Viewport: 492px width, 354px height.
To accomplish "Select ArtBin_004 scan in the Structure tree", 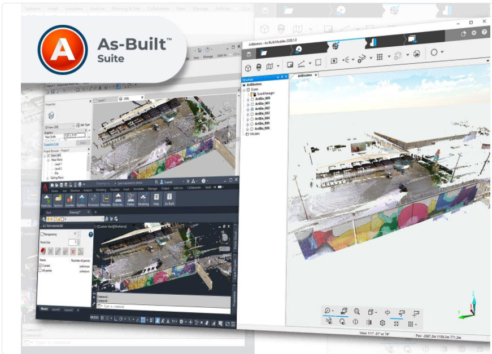I will coord(262,118).
